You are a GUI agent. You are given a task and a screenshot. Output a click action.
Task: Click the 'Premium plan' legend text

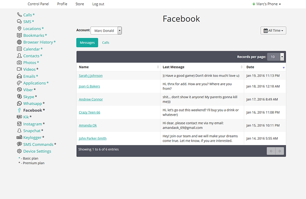33,163
